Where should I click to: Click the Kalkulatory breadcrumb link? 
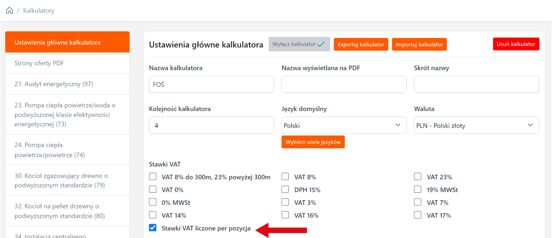click(39, 11)
